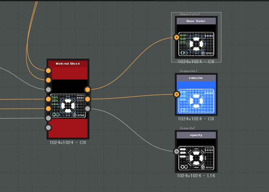Click the gray output pin of Material Blend
Screen dimensions: 269x192
click(87, 109)
